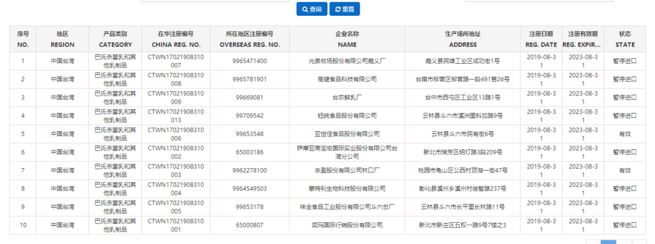This screenshot has height=244, width=655.
Task: Click overseas reg. number 9965781901
Action: pyautogui.click(x=250, y=80)
